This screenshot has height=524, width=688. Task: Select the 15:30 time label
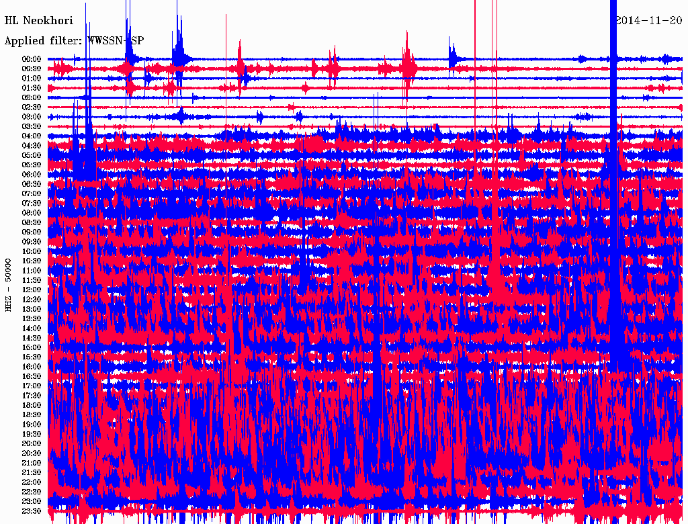(31, 357)
